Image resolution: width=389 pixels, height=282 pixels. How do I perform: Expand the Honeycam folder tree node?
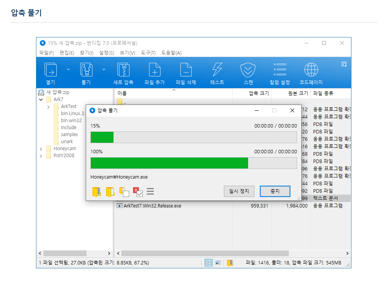41,149
